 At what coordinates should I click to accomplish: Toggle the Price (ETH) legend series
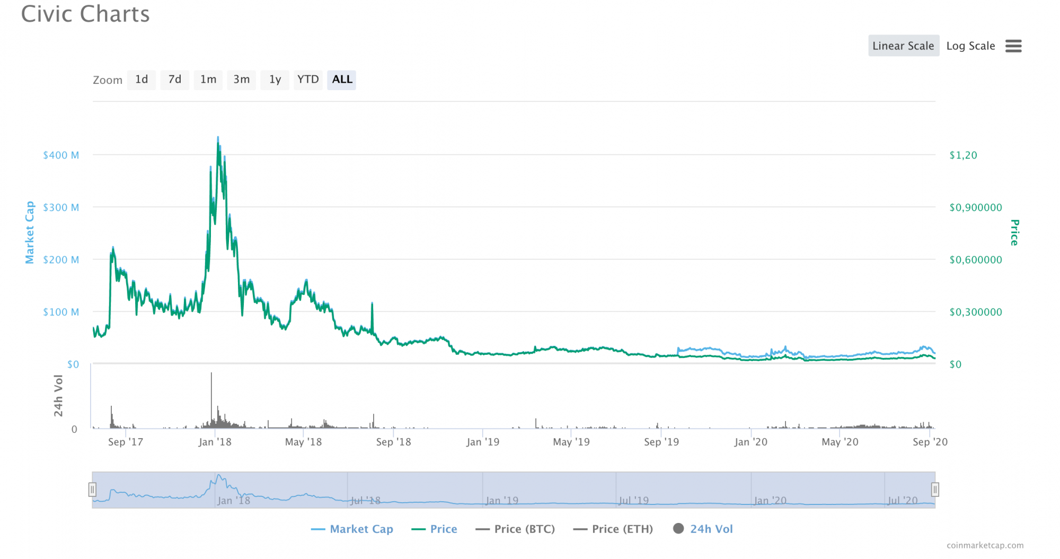[613, 529]
